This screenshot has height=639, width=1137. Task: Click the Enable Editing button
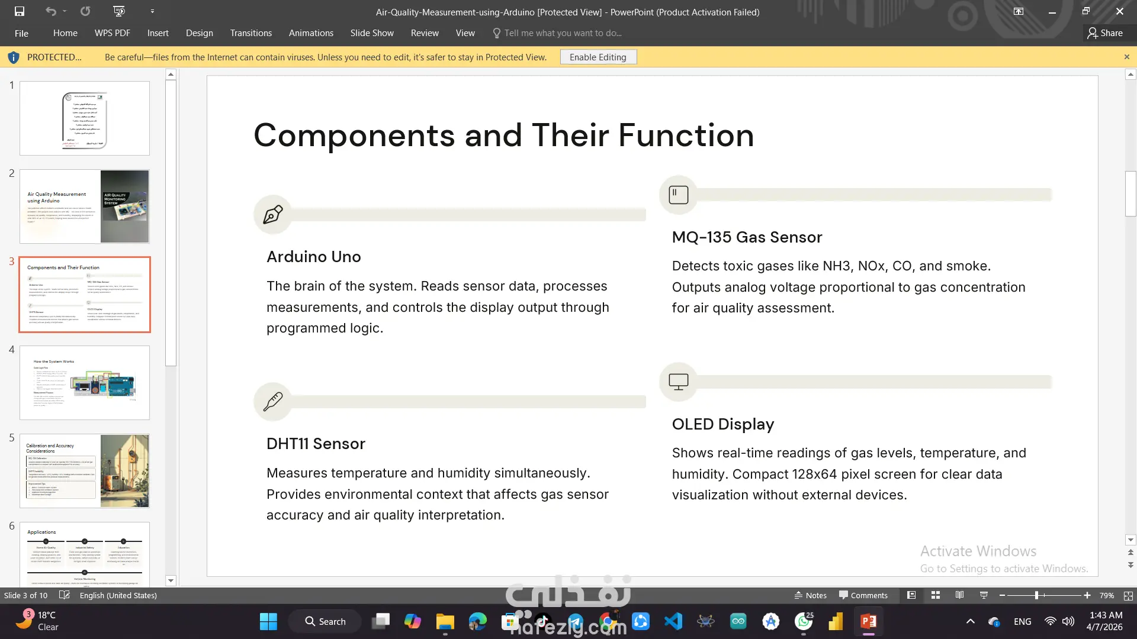pyautogui.click(x=598, y=57)
